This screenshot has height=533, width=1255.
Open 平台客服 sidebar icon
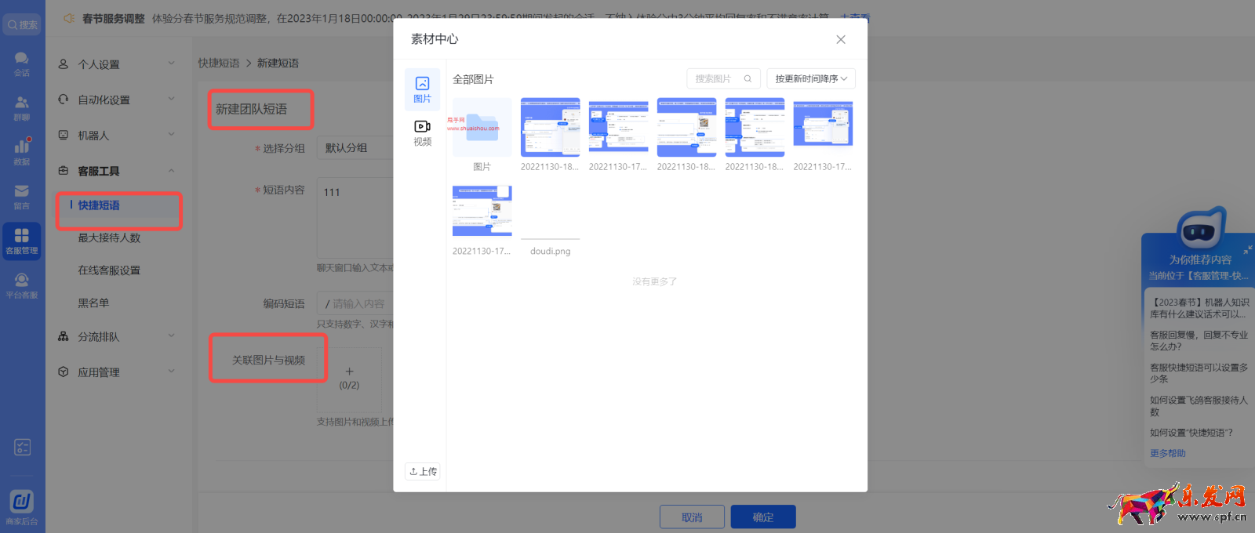pyautogui.click(x=21, y=285)
